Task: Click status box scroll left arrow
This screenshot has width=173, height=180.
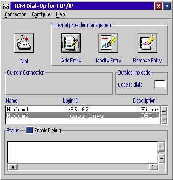Action: 13,167
